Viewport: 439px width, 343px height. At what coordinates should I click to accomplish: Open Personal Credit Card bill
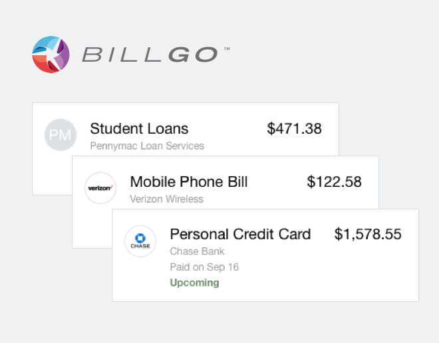241,234
